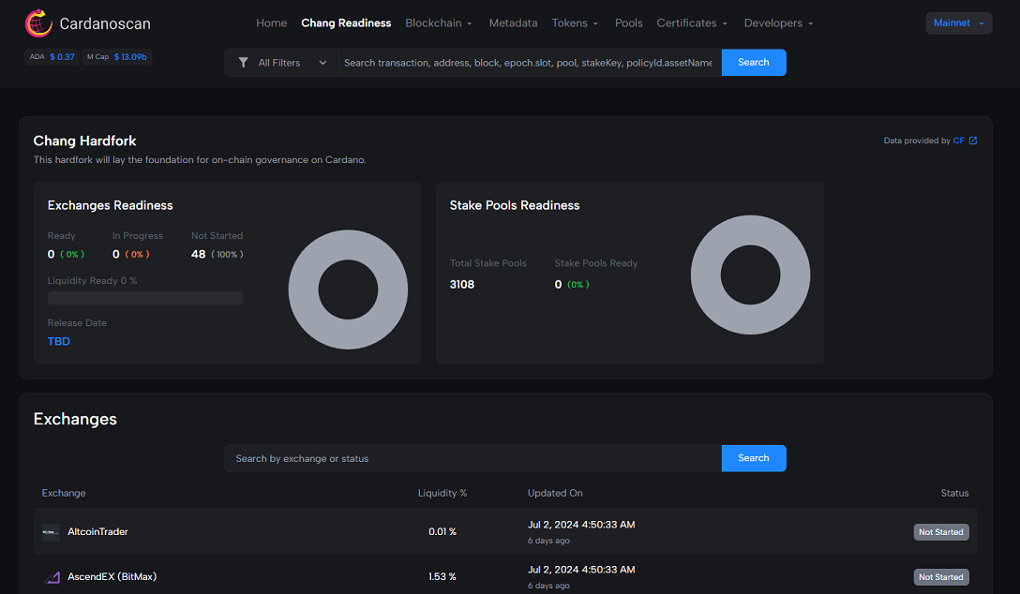
Task: Click the Exchanges Readiness donut chart
Action: click(x=348, y=290)
